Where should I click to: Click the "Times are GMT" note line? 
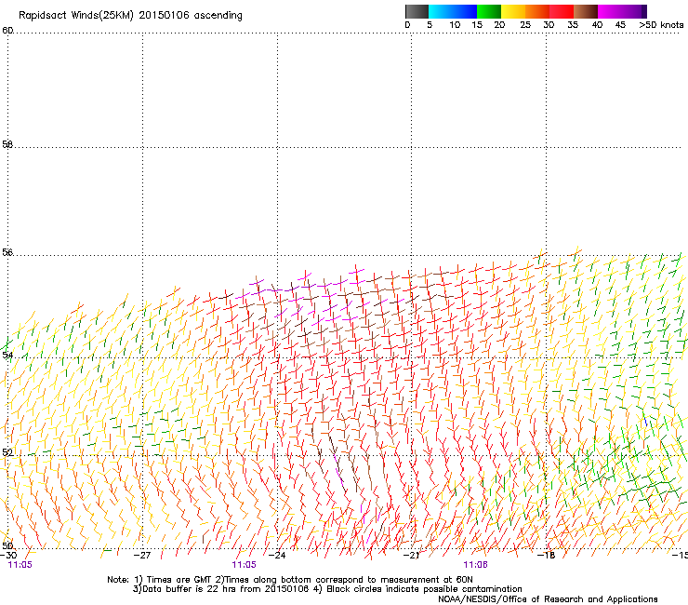[x=289, y=580]
